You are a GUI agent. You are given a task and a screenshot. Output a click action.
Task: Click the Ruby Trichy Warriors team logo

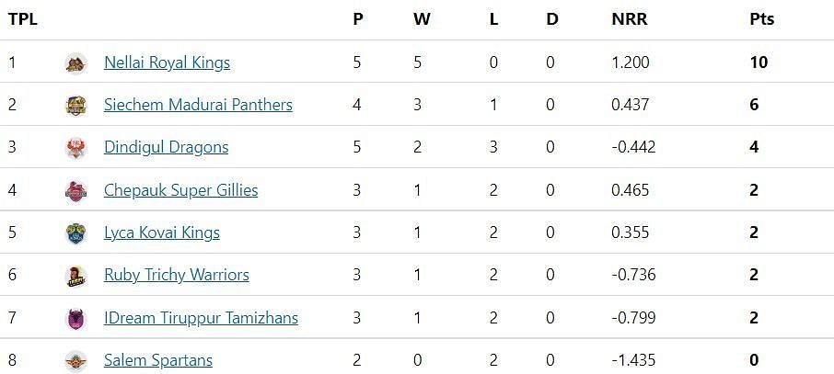[x=75, y=275]
